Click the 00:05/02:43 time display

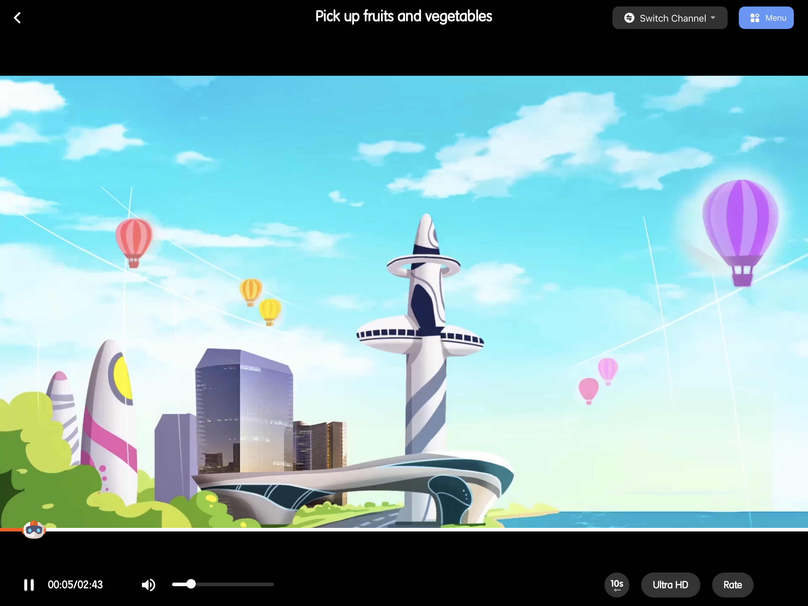click(x=75, y=585)
